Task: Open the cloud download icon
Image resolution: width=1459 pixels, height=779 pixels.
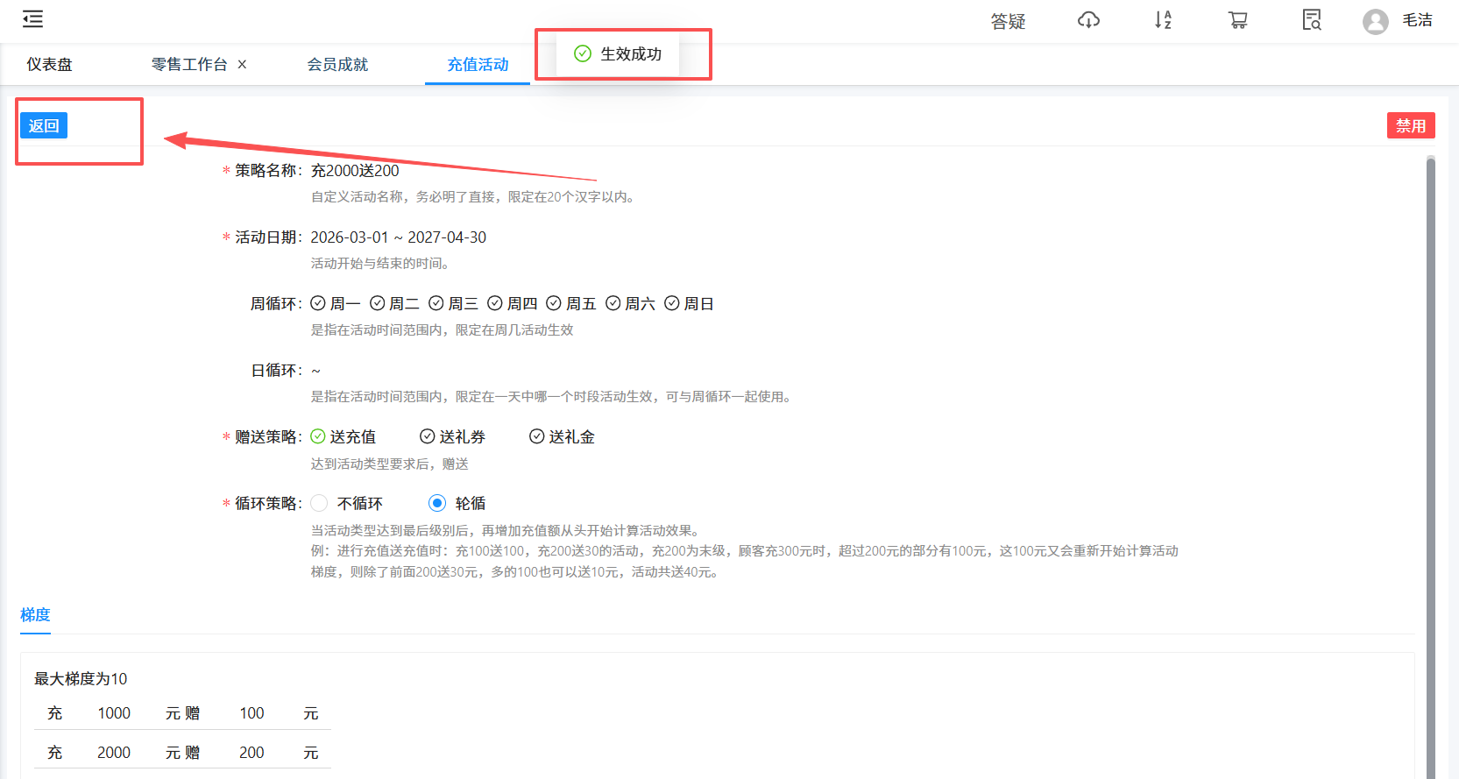Action: click(x=1088, y=20)
